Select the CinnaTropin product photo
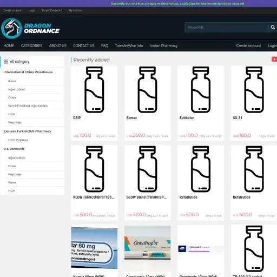This screenshot has height=277, width=277. (x=147, y=243)
